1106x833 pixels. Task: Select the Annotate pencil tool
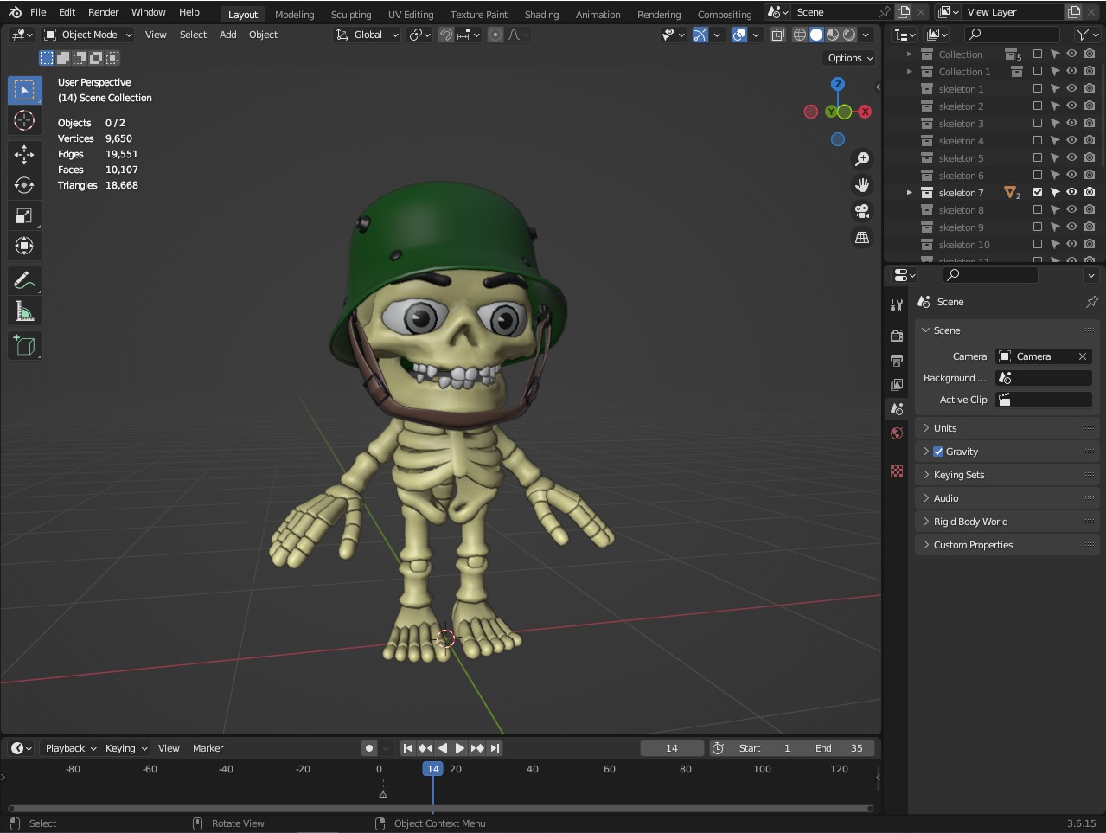point(24,280)
